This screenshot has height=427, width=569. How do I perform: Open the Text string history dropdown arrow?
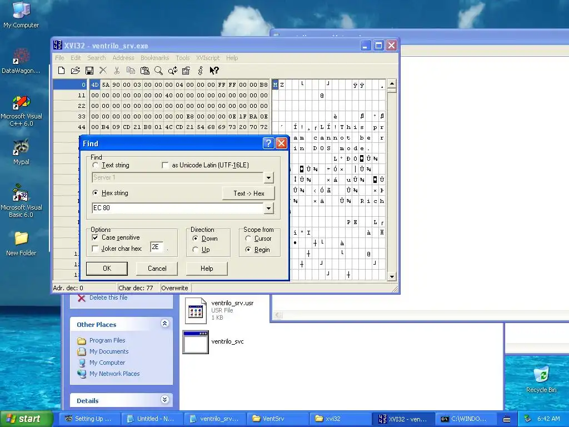click(268, 177)
